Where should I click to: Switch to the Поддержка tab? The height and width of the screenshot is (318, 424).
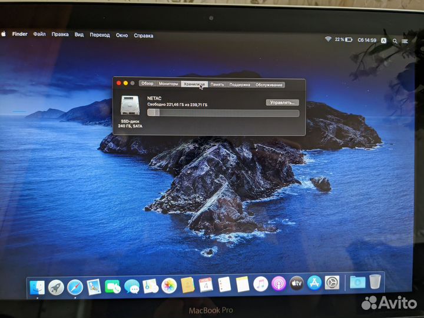[x=240, y=85]
